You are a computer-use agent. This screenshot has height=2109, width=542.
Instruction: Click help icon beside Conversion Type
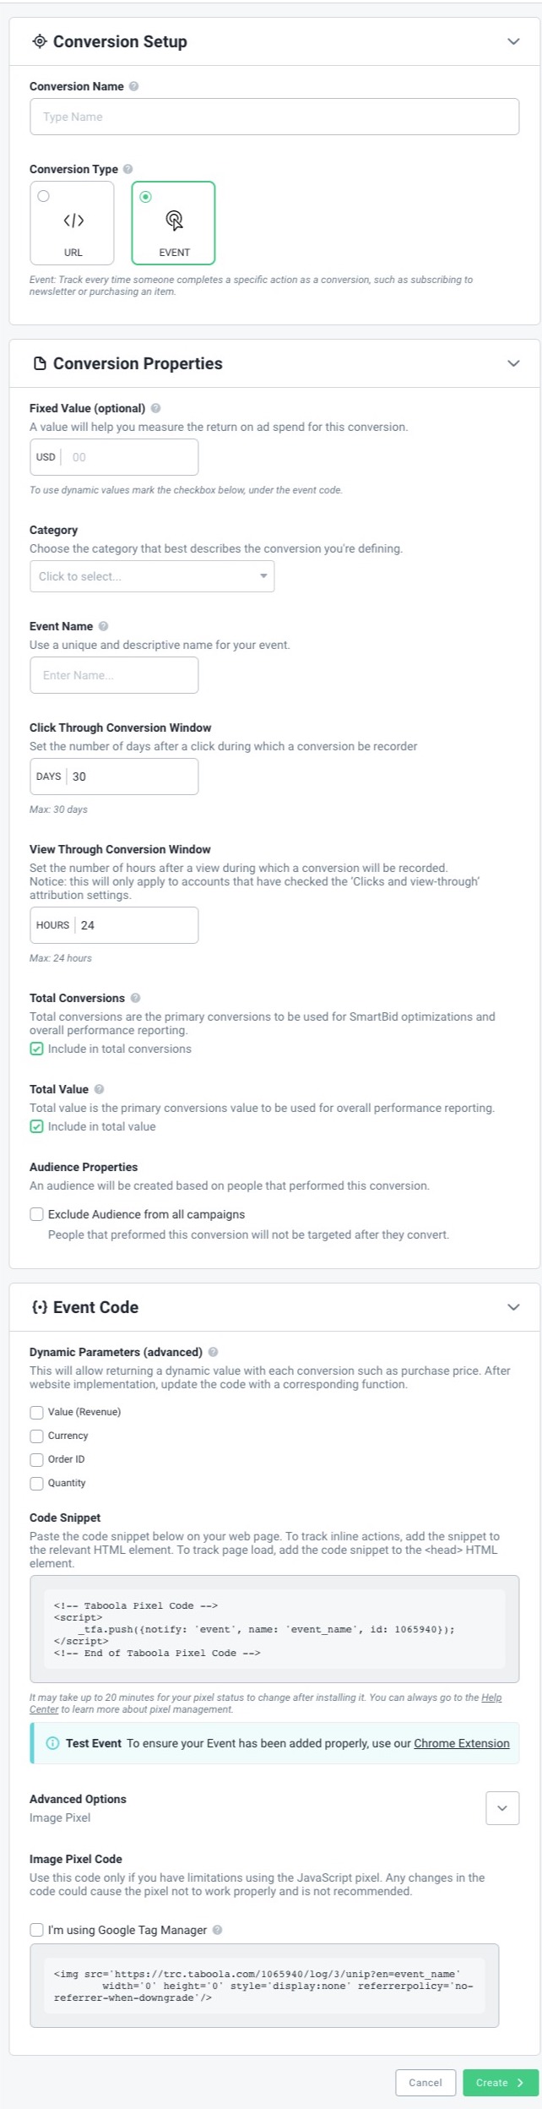click(128, 169)
